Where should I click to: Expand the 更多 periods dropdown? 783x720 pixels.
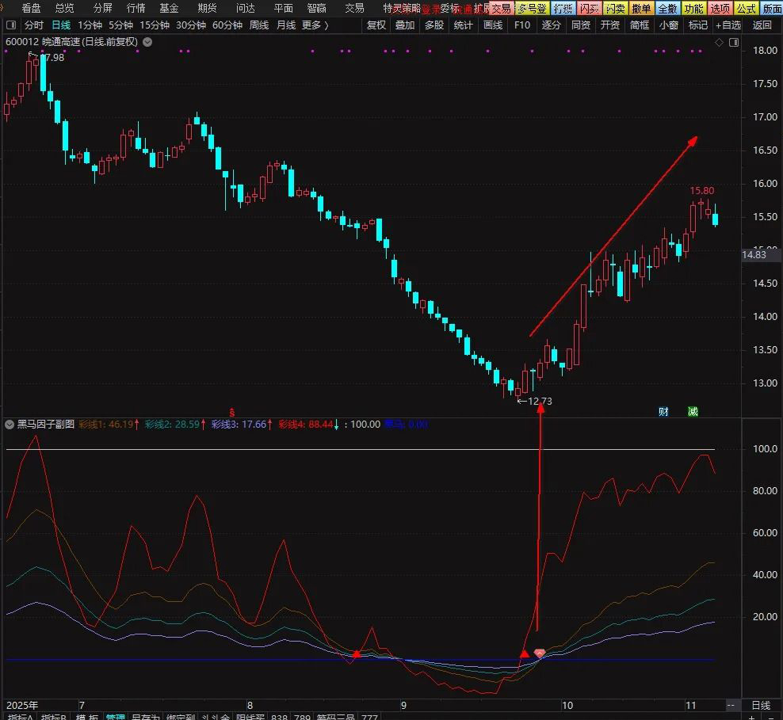point(315,25)
